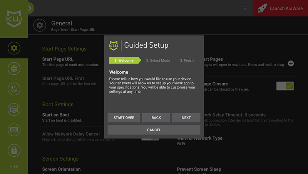Open Start Page URL First setting
308x174 pixels.
pos(70,81)
